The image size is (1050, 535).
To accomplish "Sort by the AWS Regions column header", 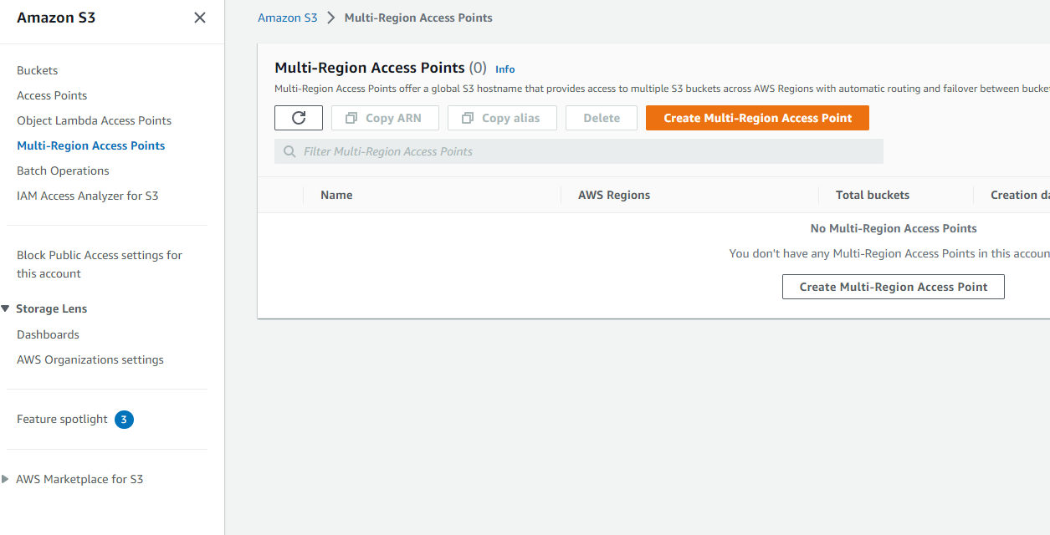I will pos(614,195).
